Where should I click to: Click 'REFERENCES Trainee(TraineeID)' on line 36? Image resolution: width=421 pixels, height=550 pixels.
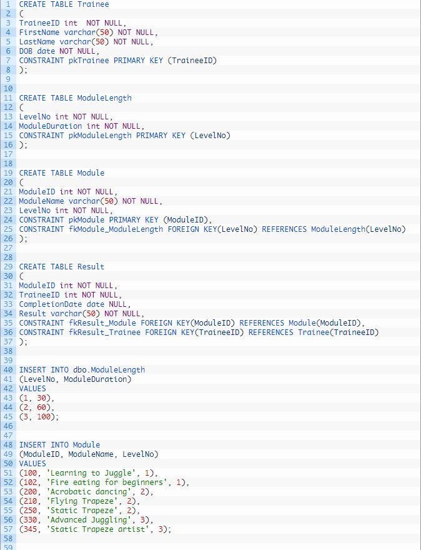point(314,332)
